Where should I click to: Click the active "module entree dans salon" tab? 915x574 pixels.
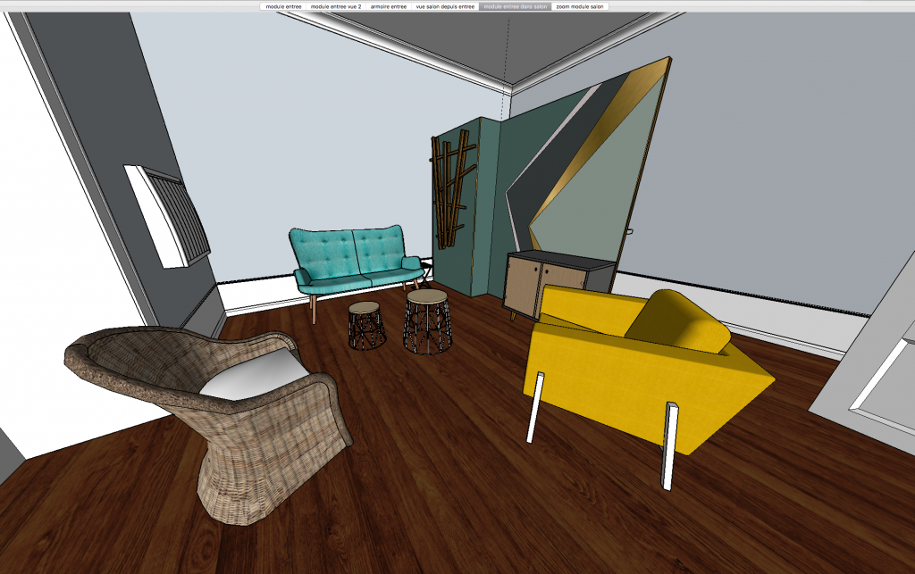pyautogui.click(x=515, y=6)
